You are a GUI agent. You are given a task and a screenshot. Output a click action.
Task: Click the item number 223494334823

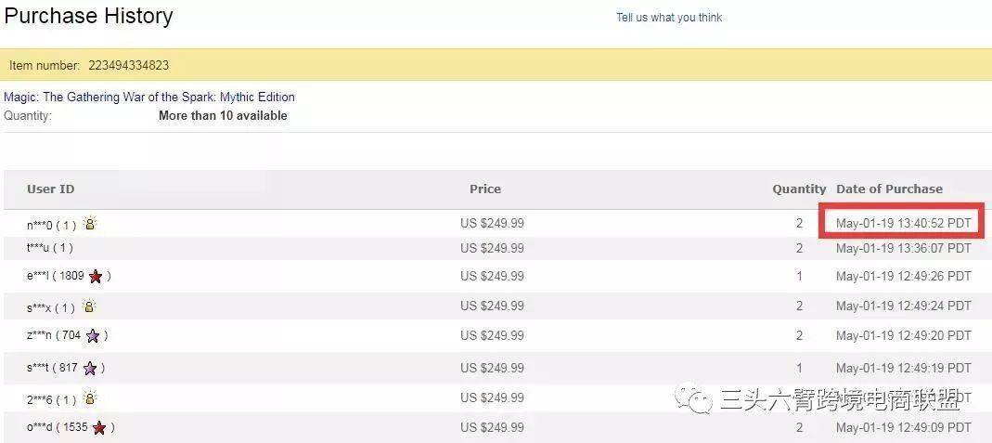(129, 66)
